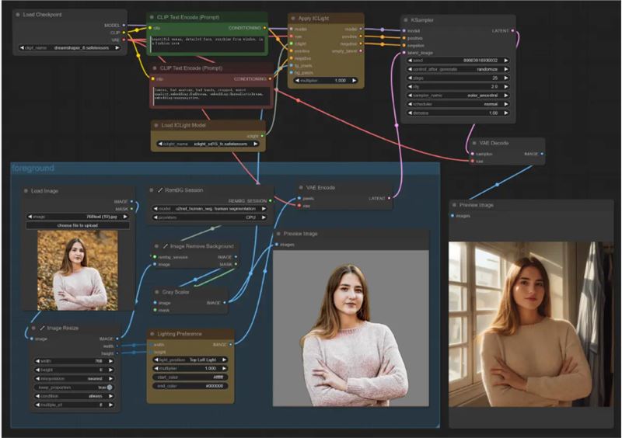Open the image file dropdown in Load Image
This screenshot has height=438, width=622.
[x=78, y=217]
